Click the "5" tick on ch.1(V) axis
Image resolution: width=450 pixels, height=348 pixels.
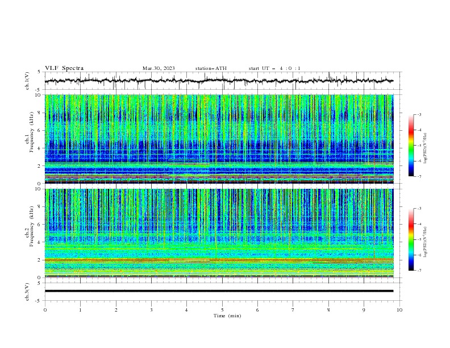click(39, 72)
